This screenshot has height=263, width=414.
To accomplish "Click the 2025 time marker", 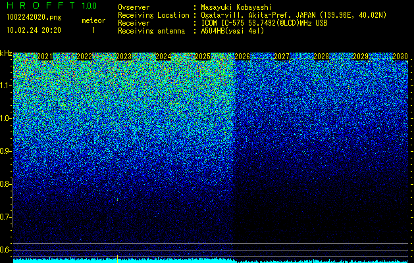I will point(203,57).
